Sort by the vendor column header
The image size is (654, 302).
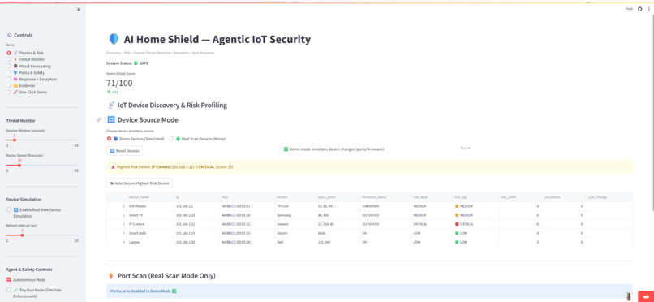[295, 197]
